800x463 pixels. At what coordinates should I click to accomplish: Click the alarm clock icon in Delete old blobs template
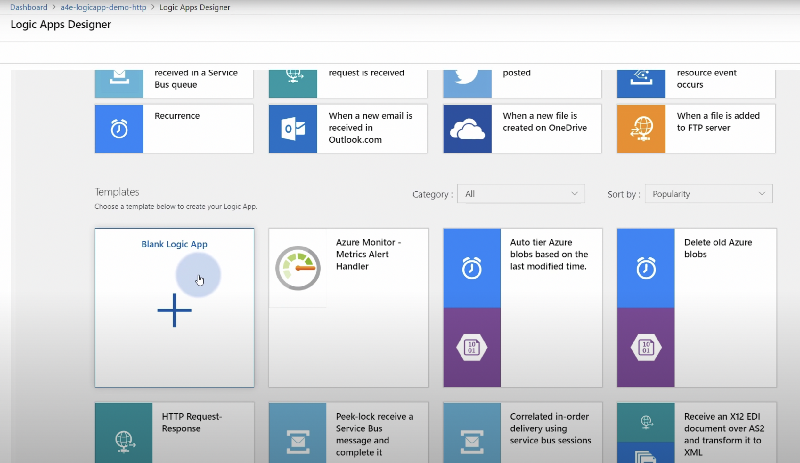click(646, 268)
